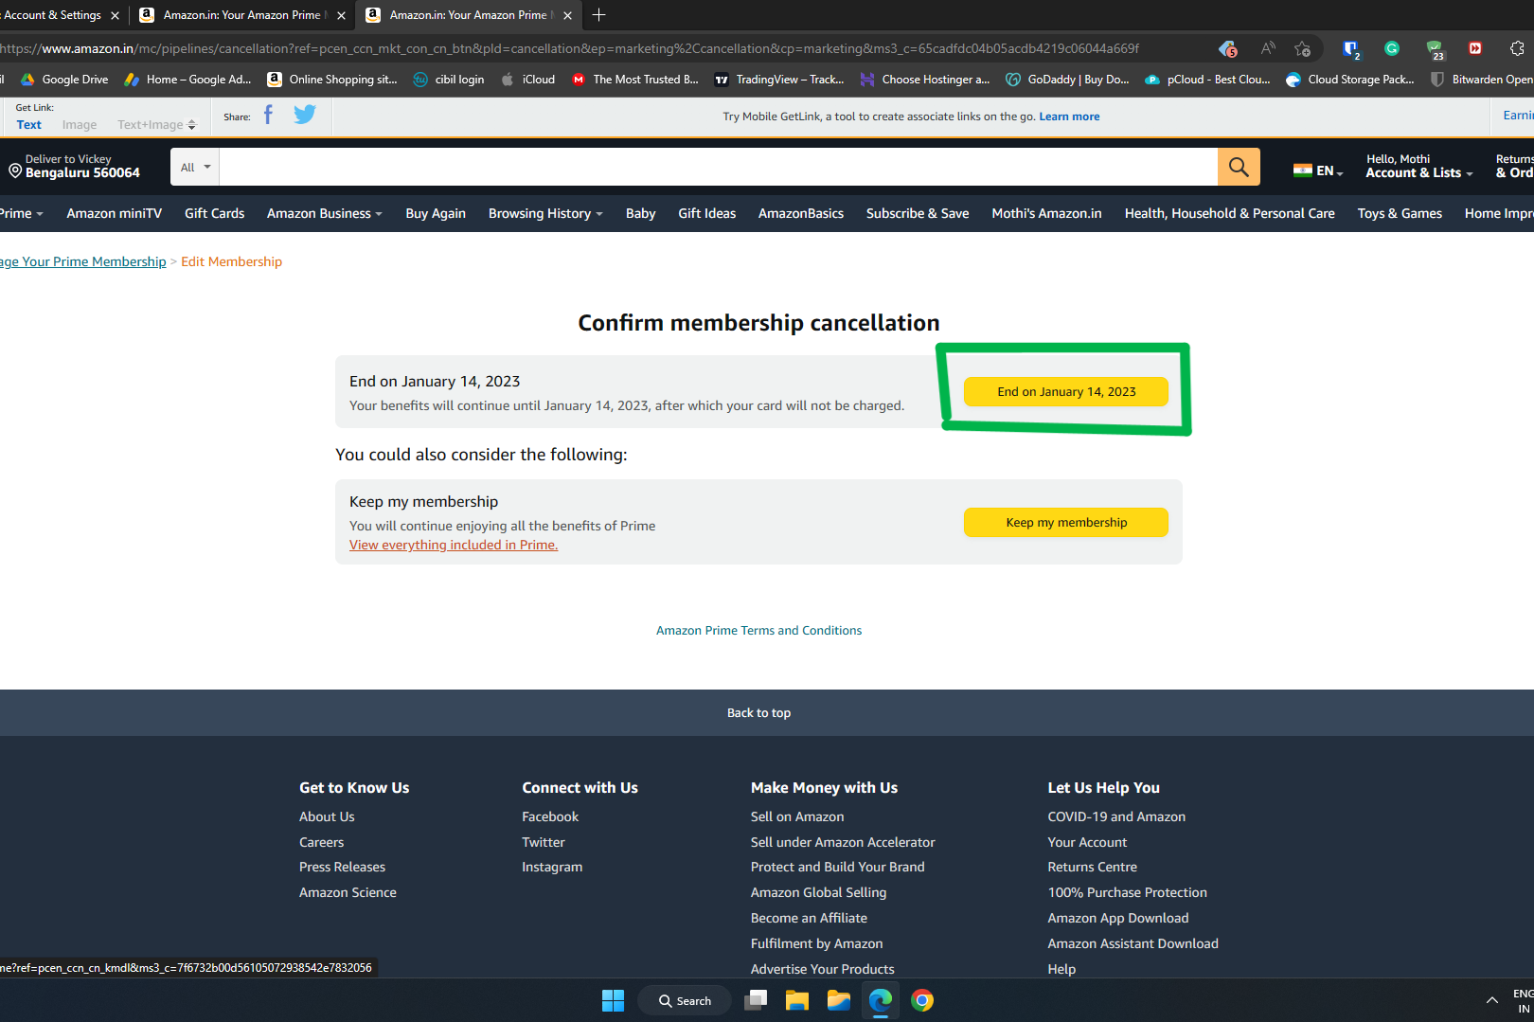Expand Prime nav dropdown

(x=21, y=213)
